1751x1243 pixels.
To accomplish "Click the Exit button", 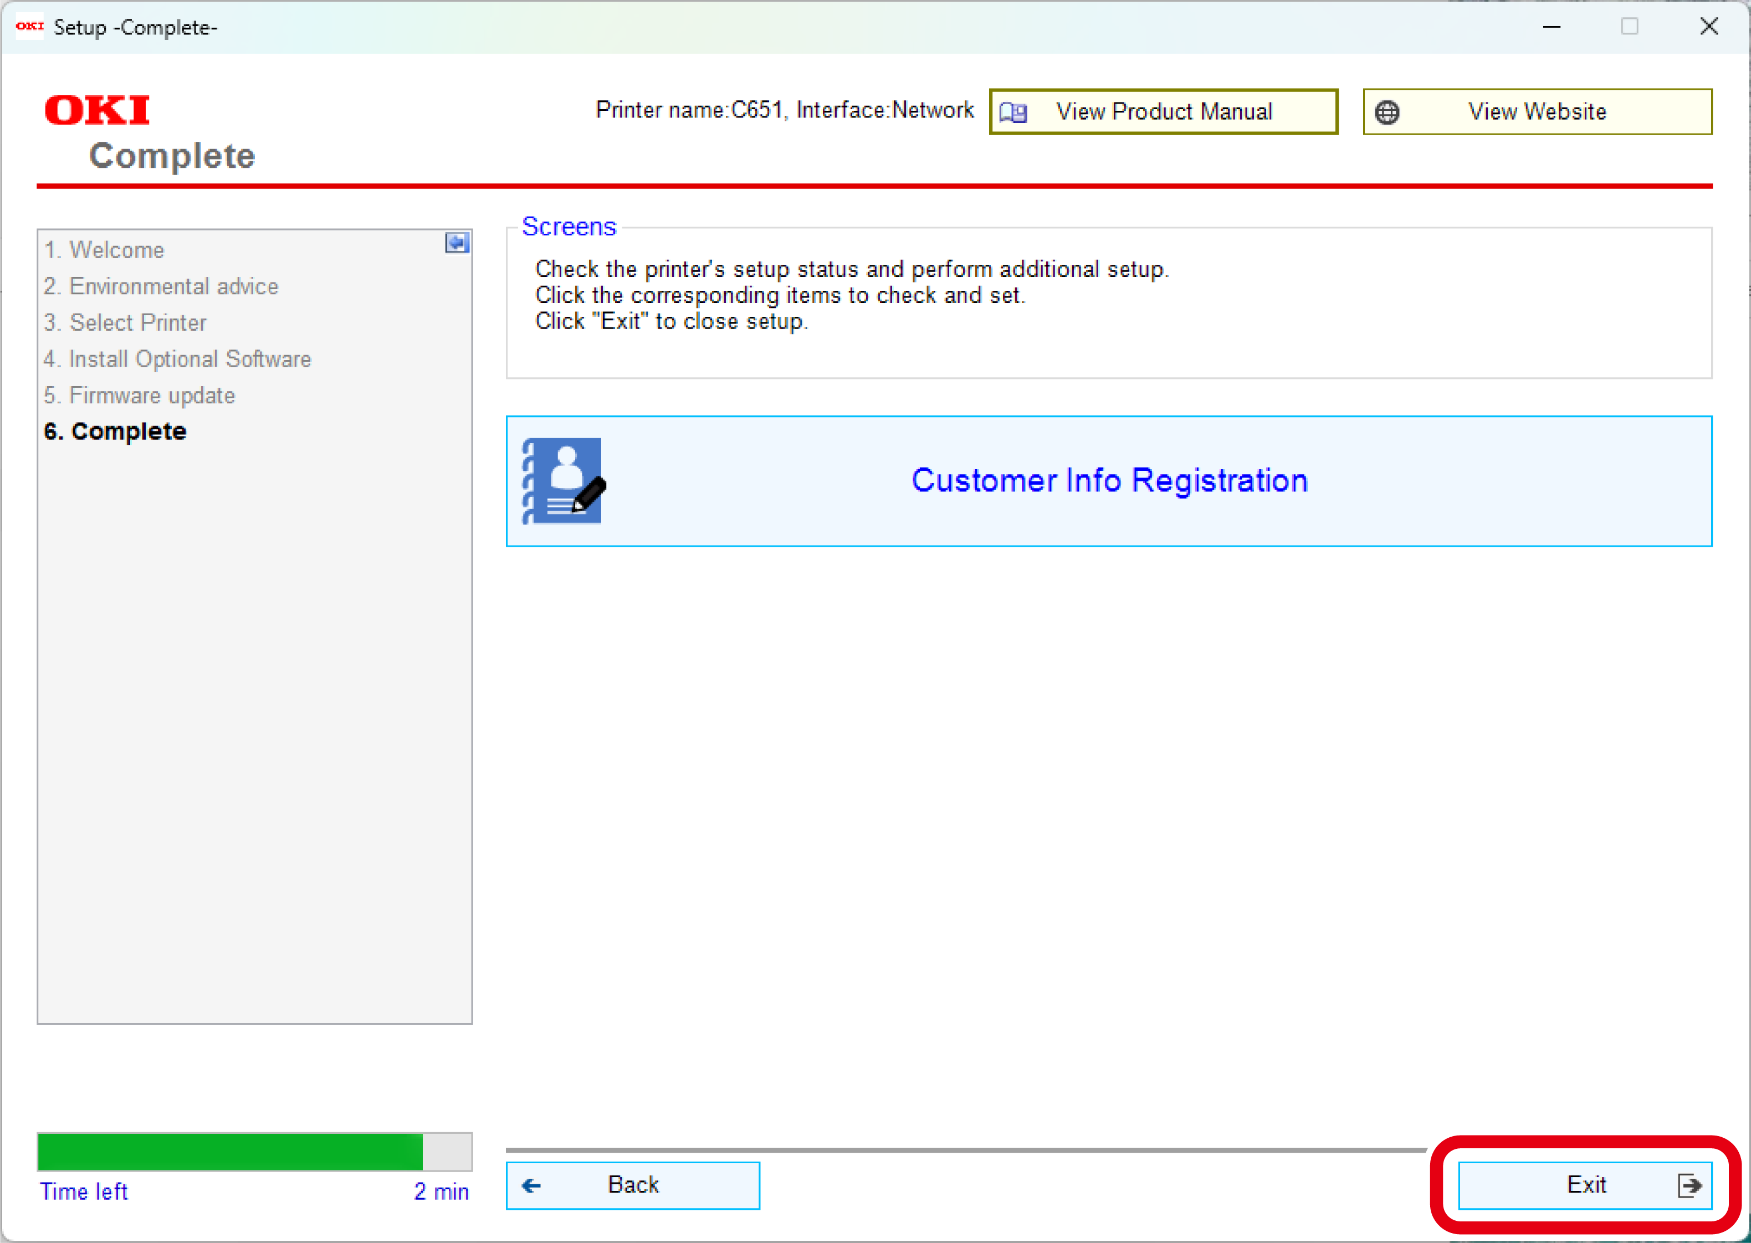I will (1584, 1185).
